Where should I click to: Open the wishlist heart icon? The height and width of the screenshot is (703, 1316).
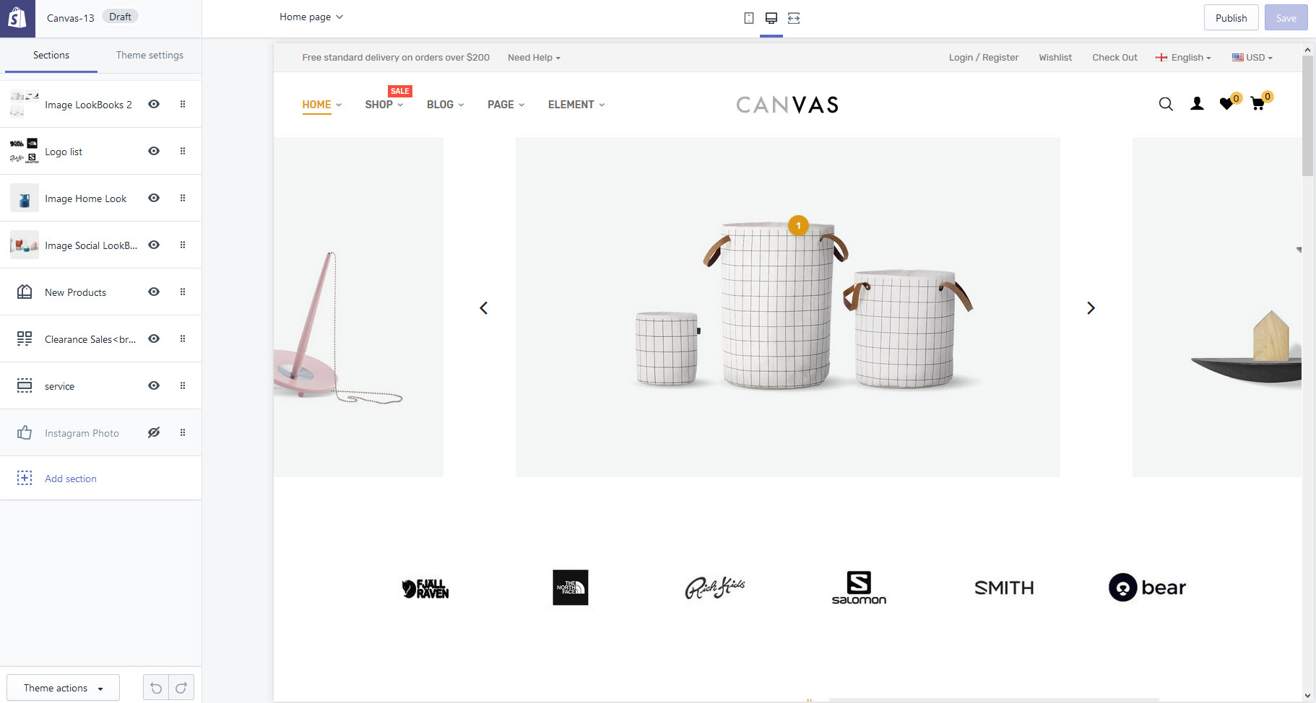coord(1226,104)
